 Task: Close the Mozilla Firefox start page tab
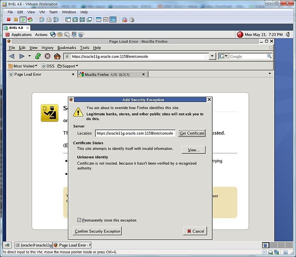tap(143, 74)
